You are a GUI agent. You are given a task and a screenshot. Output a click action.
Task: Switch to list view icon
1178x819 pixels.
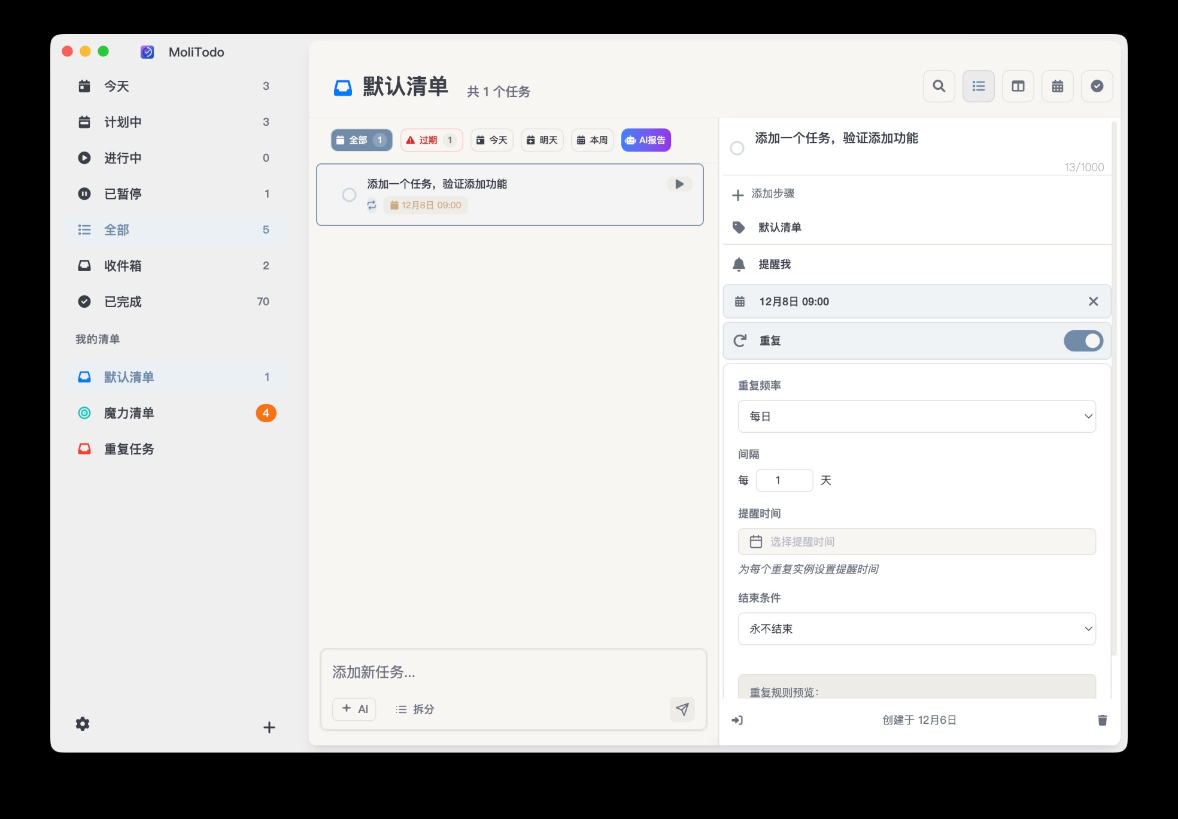point(978,86)
